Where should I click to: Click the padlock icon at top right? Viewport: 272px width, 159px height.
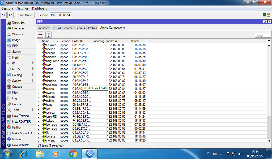[269, 15]
